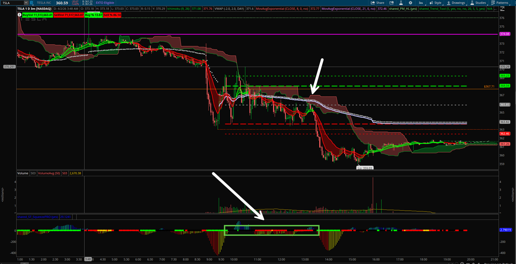Screen dimensions: 516x264
Task: Click the 370.29 price tag on right axis
Action: [x=504, y=67]
